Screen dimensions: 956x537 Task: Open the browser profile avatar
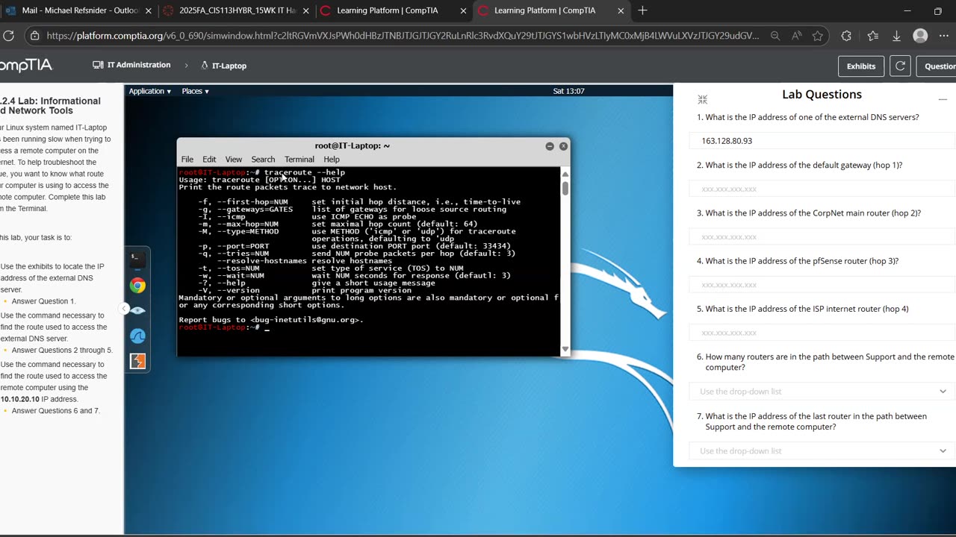[920, 35]
